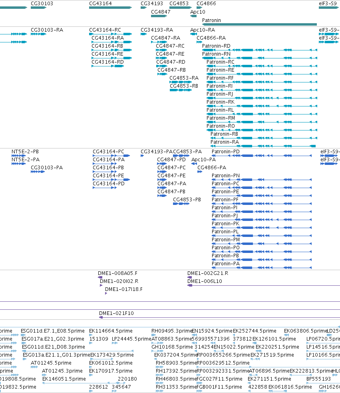Select transcript CG43164-RE

[x=111, y=58]
